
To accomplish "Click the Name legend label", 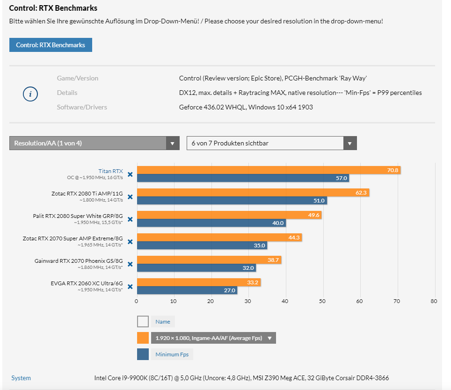I will (x=163, y=322).
